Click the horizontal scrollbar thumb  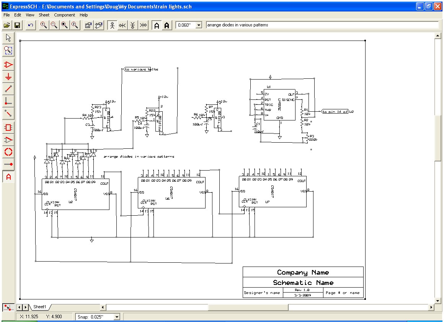click(248, 307)
